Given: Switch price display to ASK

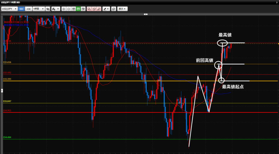Looking at the screenshot, I should (x=28, y=9).
